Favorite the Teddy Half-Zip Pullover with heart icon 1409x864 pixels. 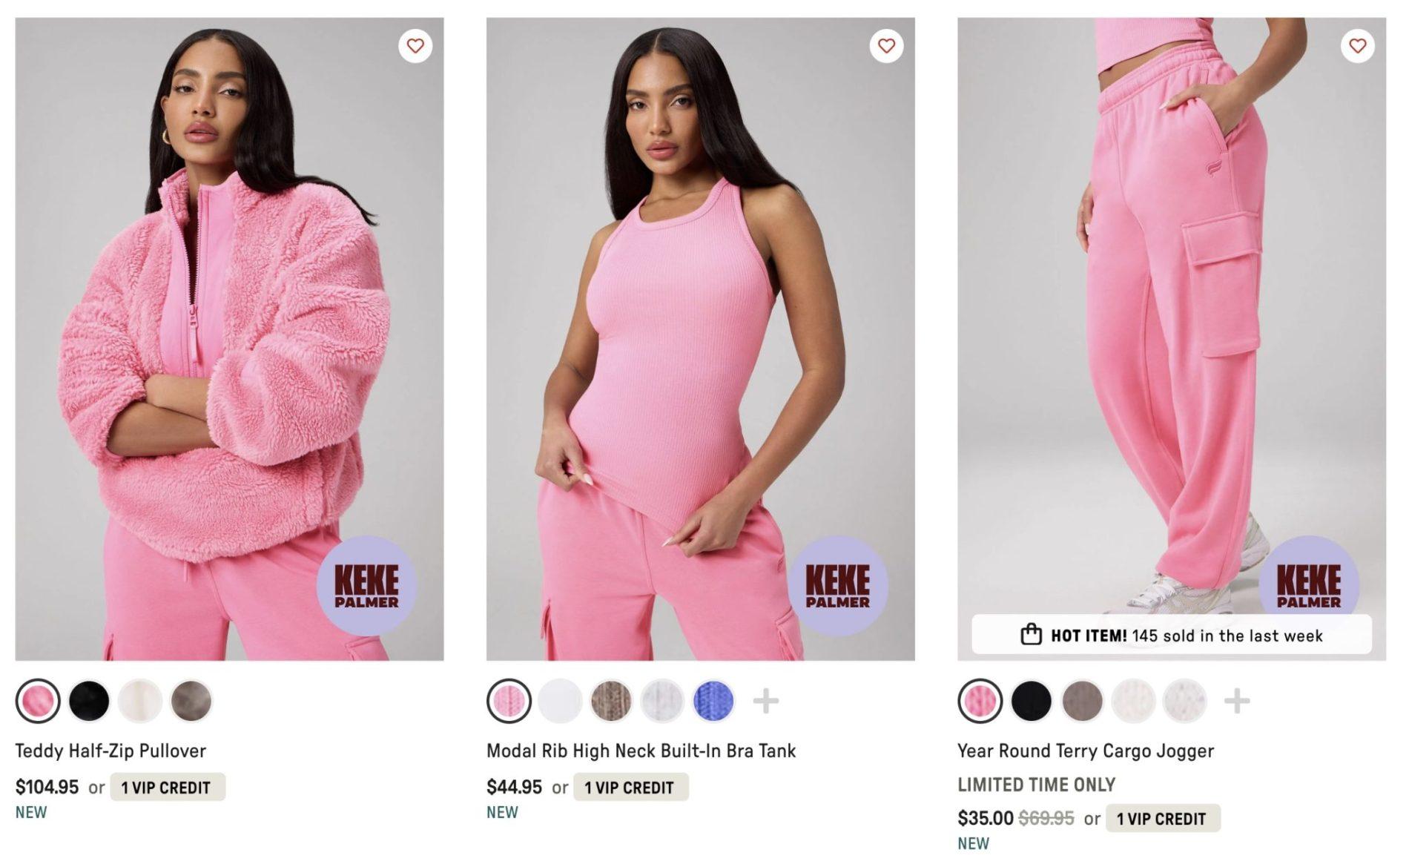[x=415, y=46]
